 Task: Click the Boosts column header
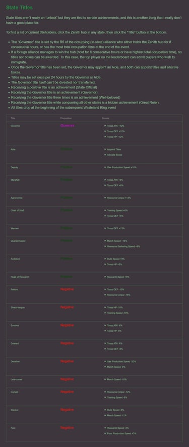tap(106, 118)
